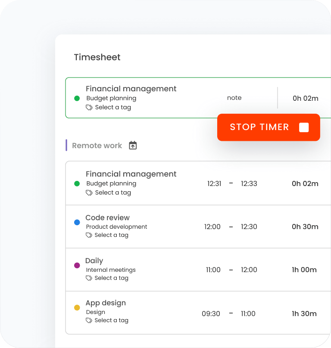Click the note field in active timer
This screenshot has width=331, height=348.
click(234, 98)
